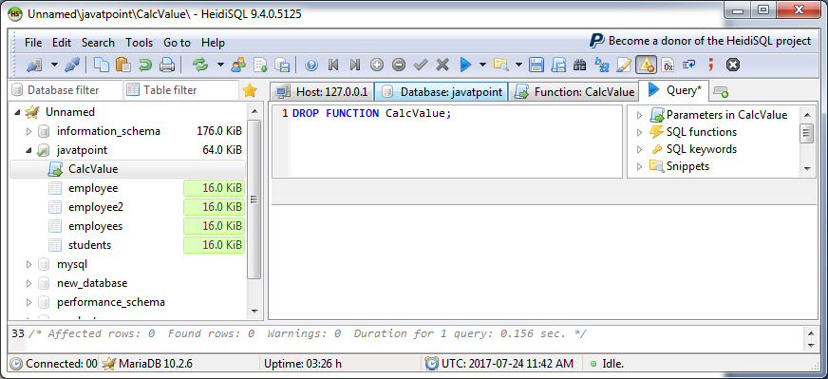Click the pencil and notepad toolbar icon
The width and height of the screenshot is (828, 379).
[x=624, y=65]
